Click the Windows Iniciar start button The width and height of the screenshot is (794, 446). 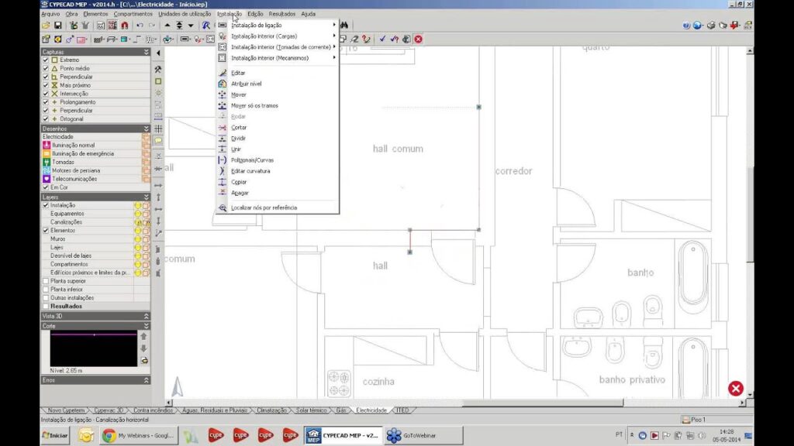point(55,436)
